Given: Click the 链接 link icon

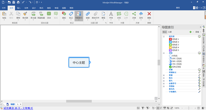Looking at the screenshot, I should 88,14.
